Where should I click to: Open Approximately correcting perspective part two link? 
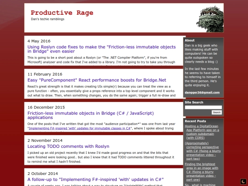click(203, 151)
